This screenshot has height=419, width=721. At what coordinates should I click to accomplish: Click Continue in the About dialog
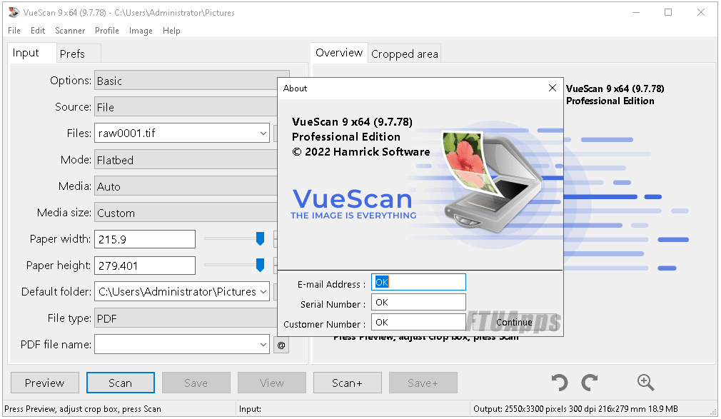point(514,322)
